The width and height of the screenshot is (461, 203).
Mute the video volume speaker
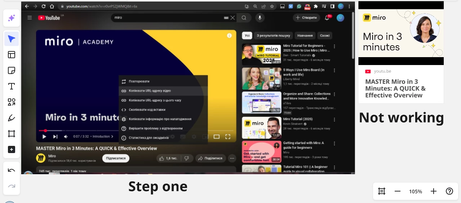[x=66, y=137]
